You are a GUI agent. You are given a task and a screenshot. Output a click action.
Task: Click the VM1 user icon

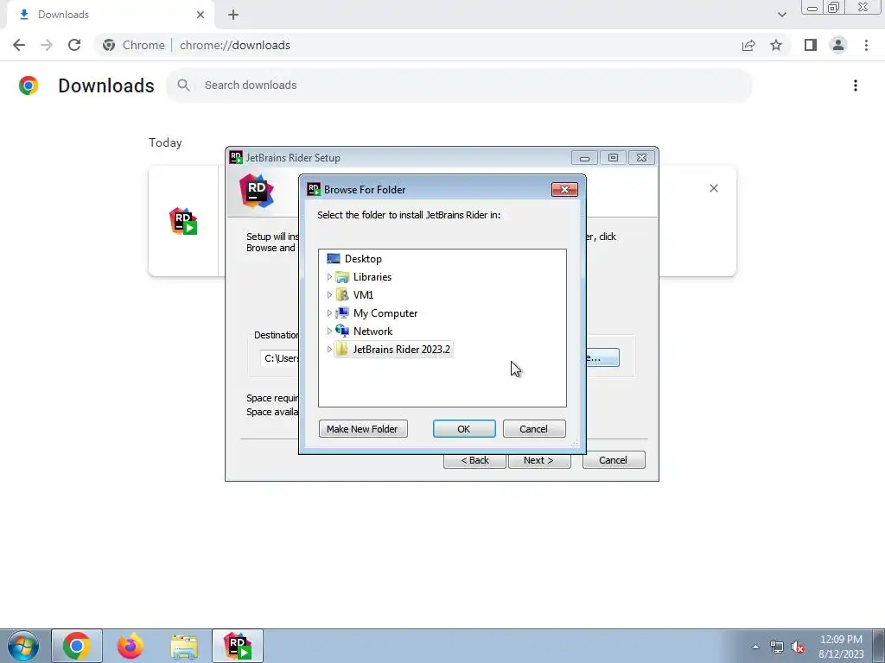(342, 295)
